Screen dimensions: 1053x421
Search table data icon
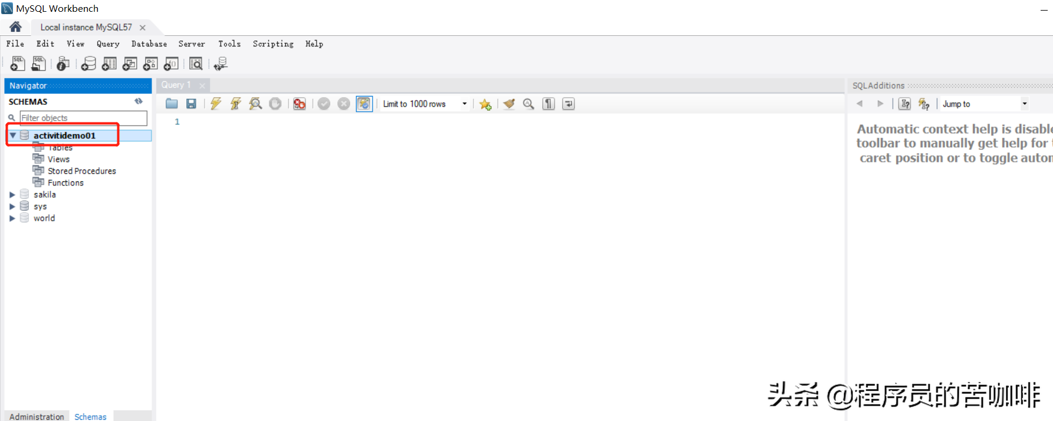196,64
